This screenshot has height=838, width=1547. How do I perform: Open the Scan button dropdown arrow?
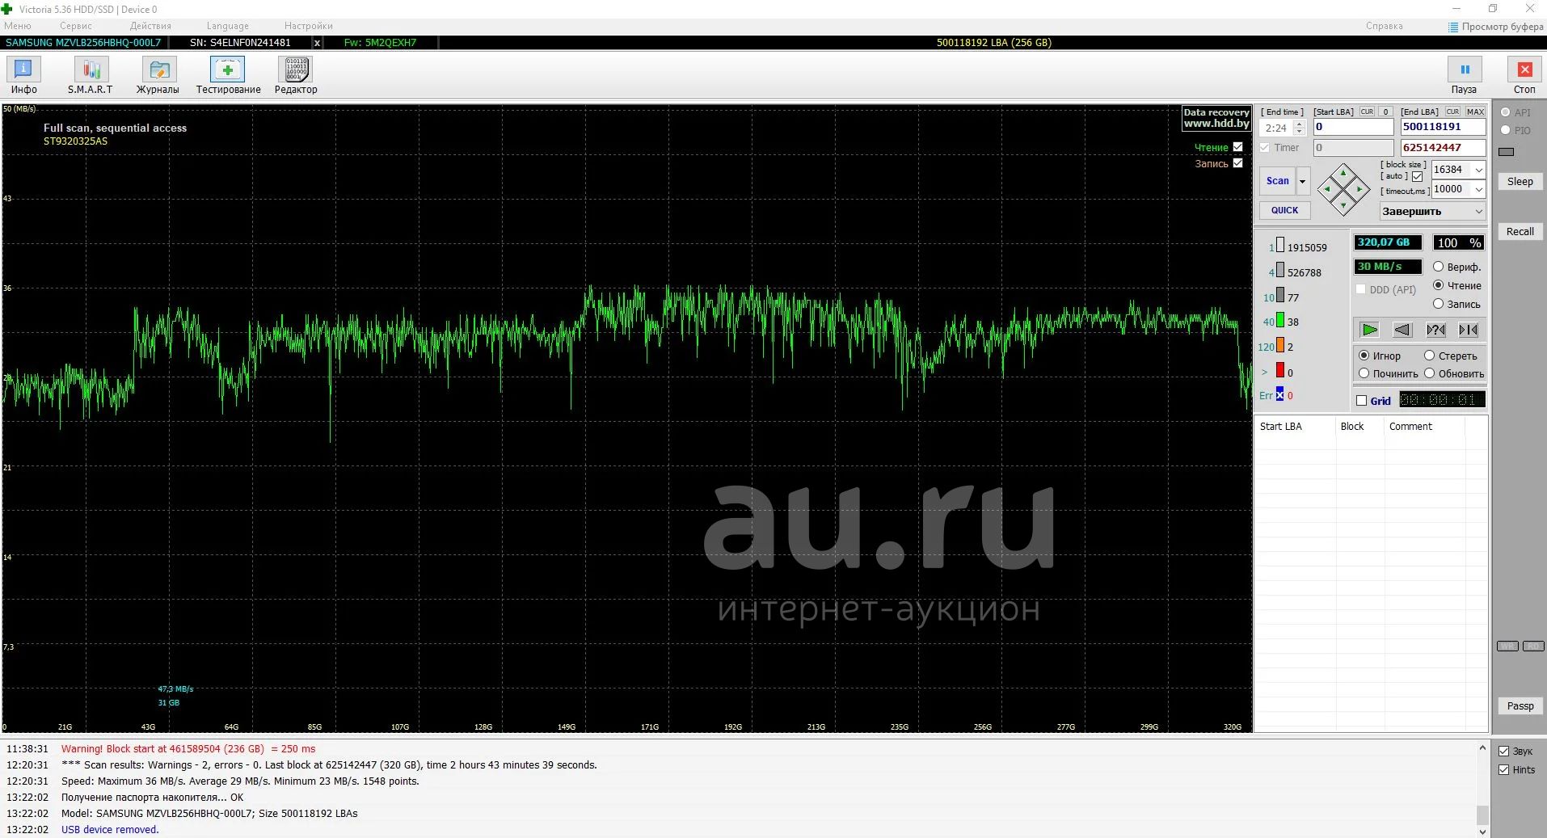[1302, 181]
